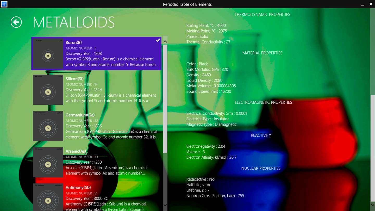
Task: Click Sound Speed, m/s : 16200
Action: click(209, 91)
